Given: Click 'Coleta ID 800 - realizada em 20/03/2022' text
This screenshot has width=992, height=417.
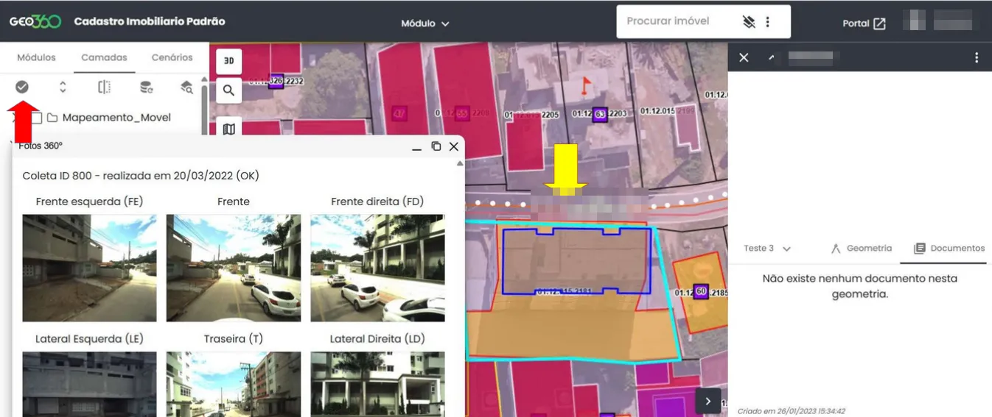Looking at the screenshot, I should (x=128, y=176).
